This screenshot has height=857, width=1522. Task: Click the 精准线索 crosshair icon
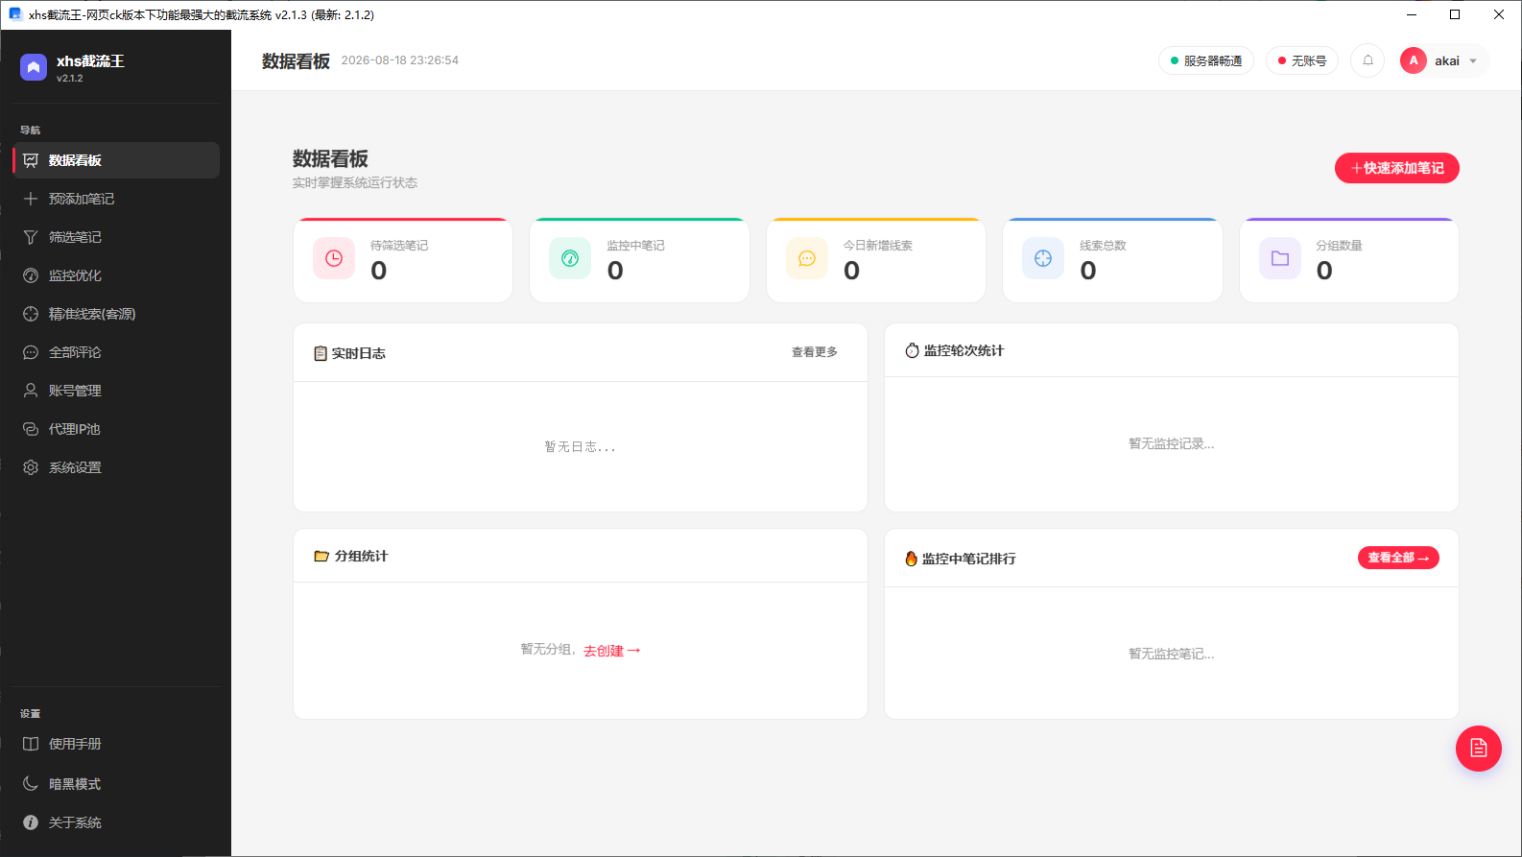point(31,314)
